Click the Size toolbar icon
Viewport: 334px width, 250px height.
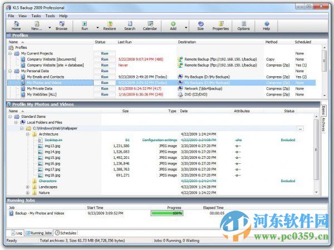point(200,26)
